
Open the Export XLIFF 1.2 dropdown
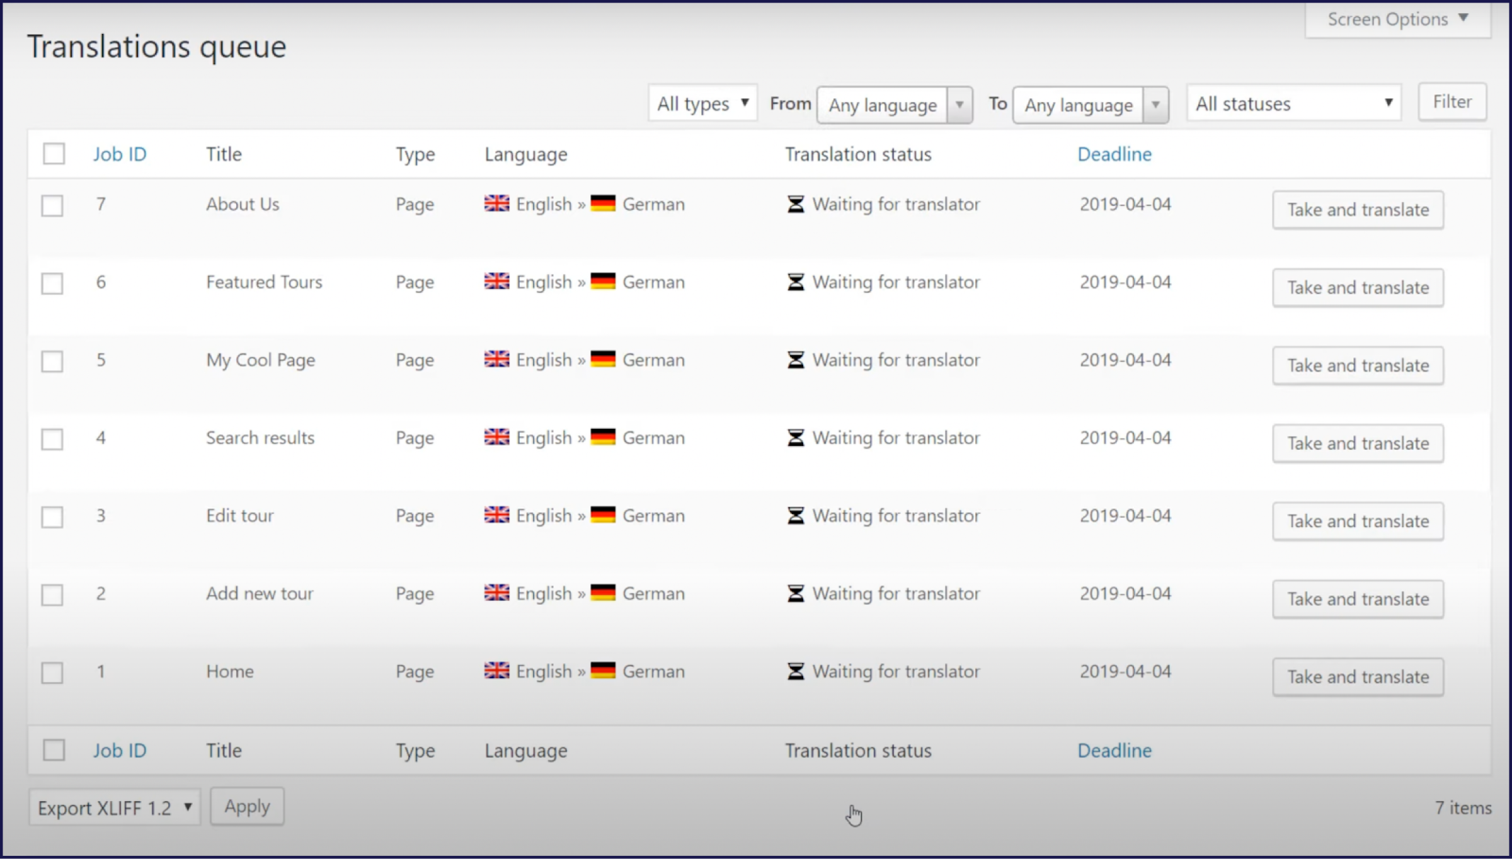[x=115, y=807]
